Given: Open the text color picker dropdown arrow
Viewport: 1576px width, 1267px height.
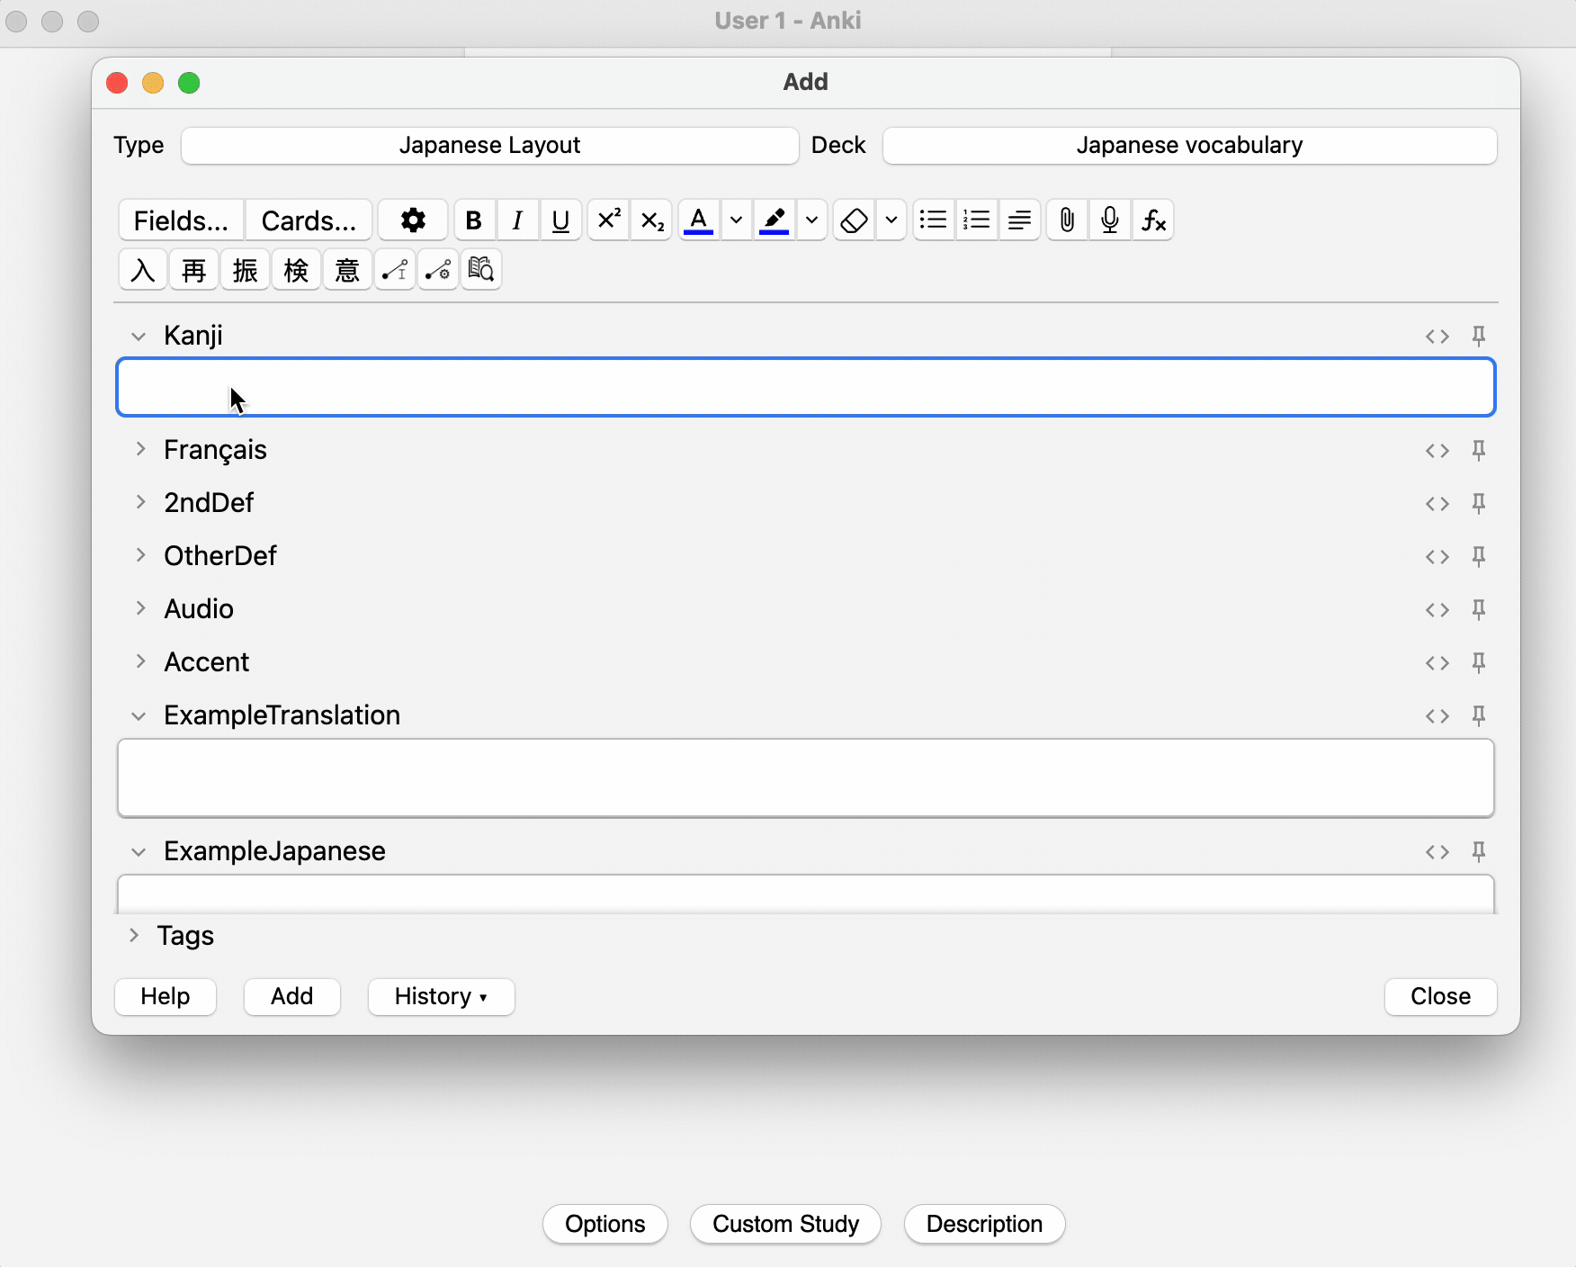Looking at the screenshot, I should tap(736, 220).
